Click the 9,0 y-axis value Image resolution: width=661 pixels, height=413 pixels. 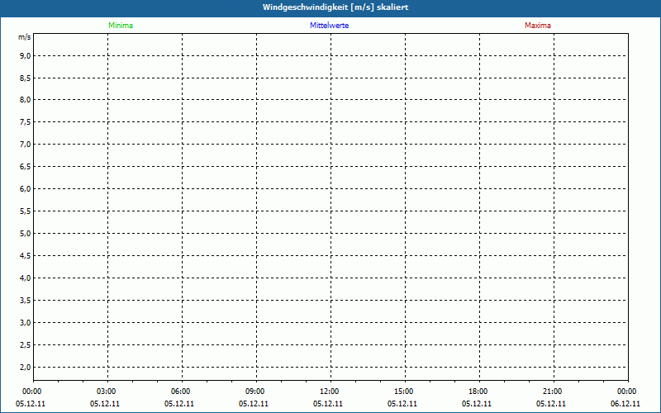26,55
